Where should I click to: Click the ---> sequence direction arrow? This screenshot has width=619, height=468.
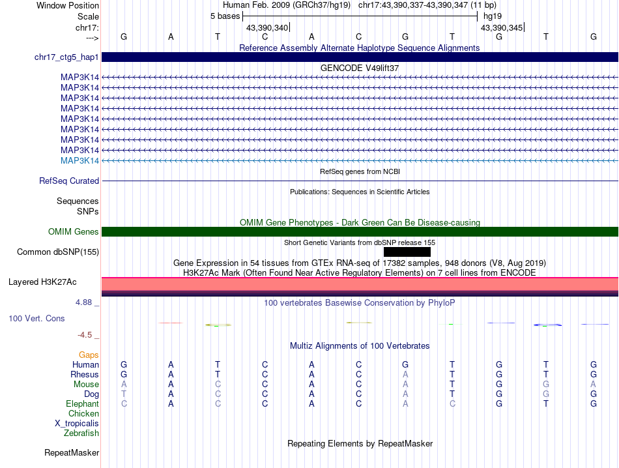pos(93,38)
